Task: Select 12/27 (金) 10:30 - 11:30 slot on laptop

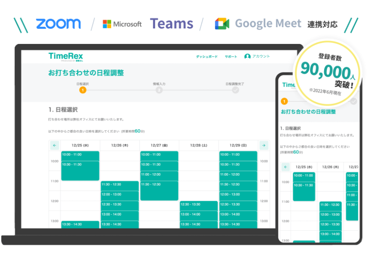Action: coord(159,166)
